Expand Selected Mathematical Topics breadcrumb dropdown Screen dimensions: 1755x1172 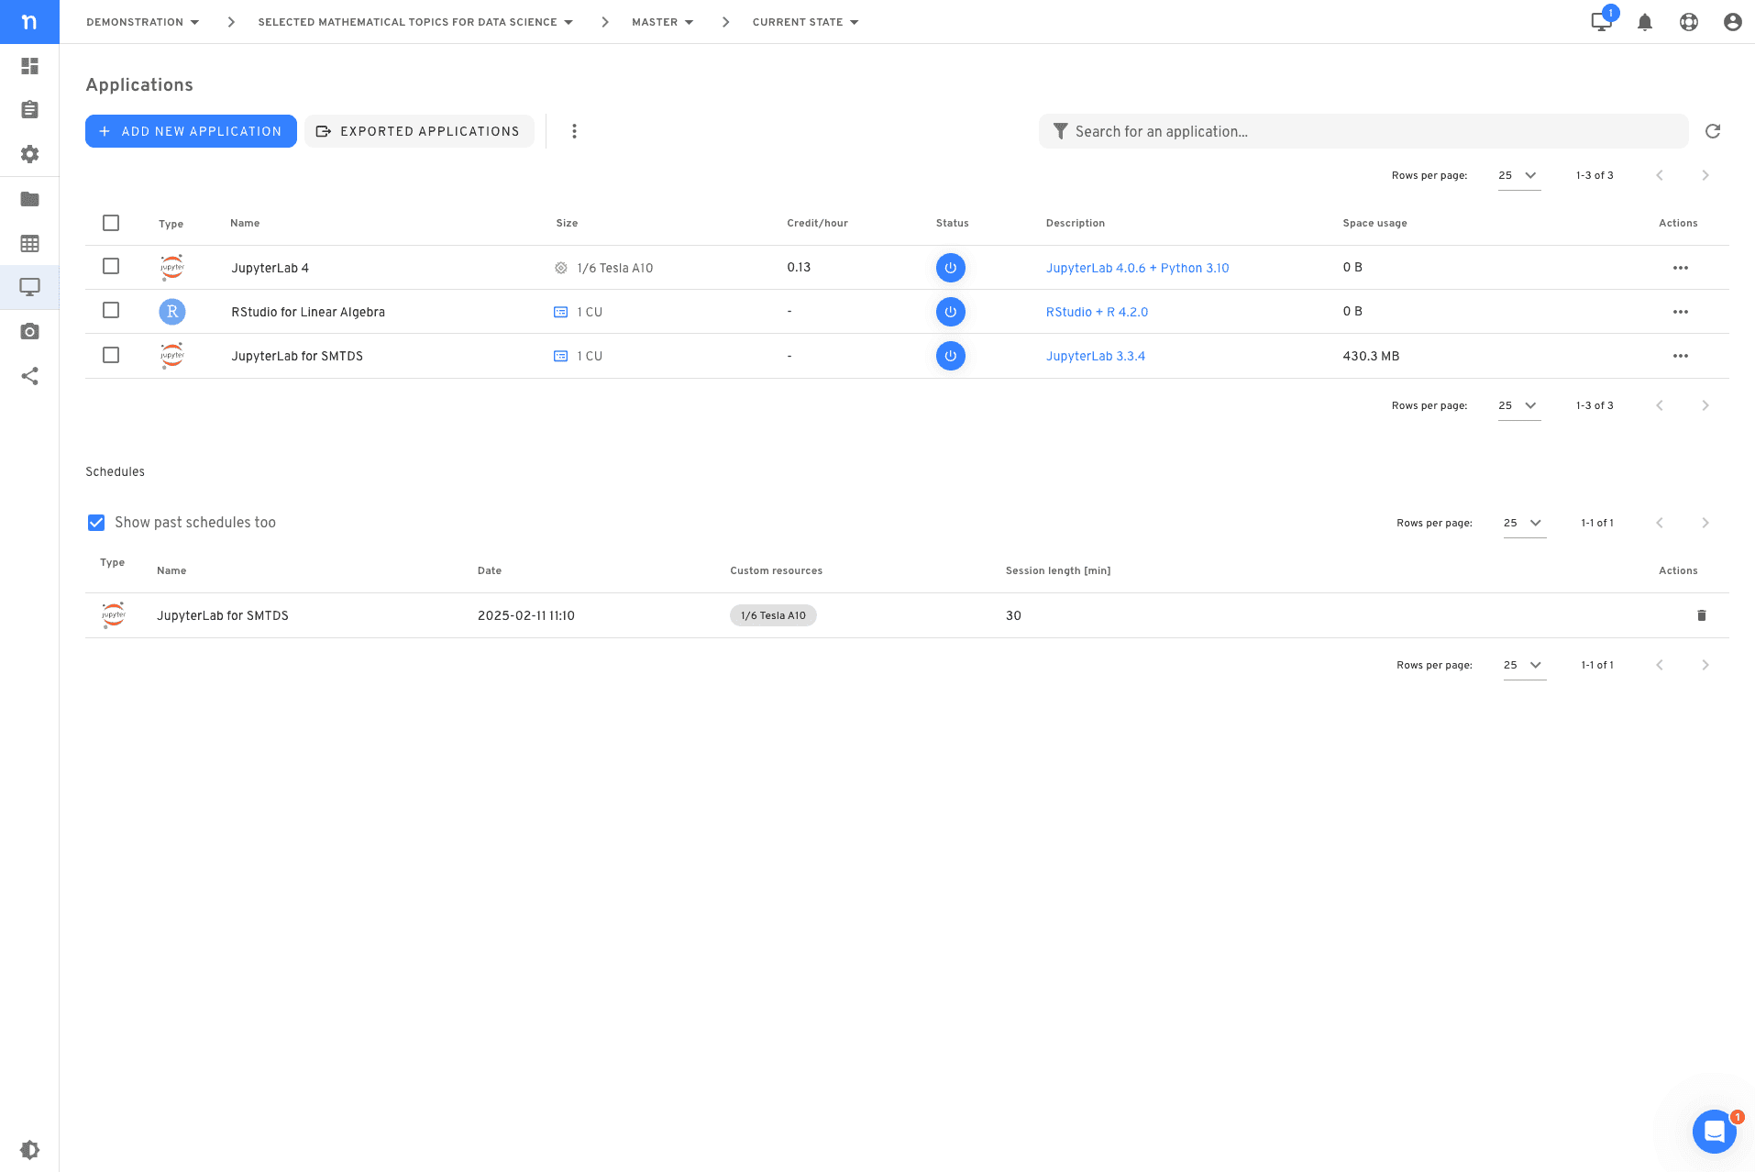tap(415, 22)
